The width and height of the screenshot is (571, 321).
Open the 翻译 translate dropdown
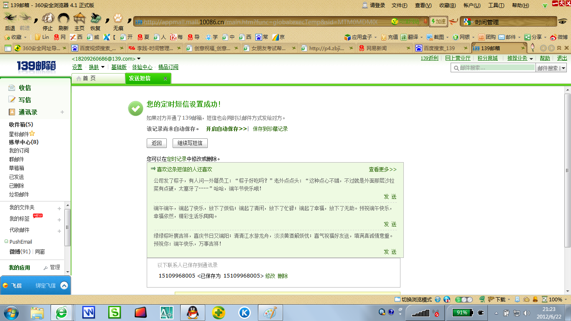[x=412, y=37]
